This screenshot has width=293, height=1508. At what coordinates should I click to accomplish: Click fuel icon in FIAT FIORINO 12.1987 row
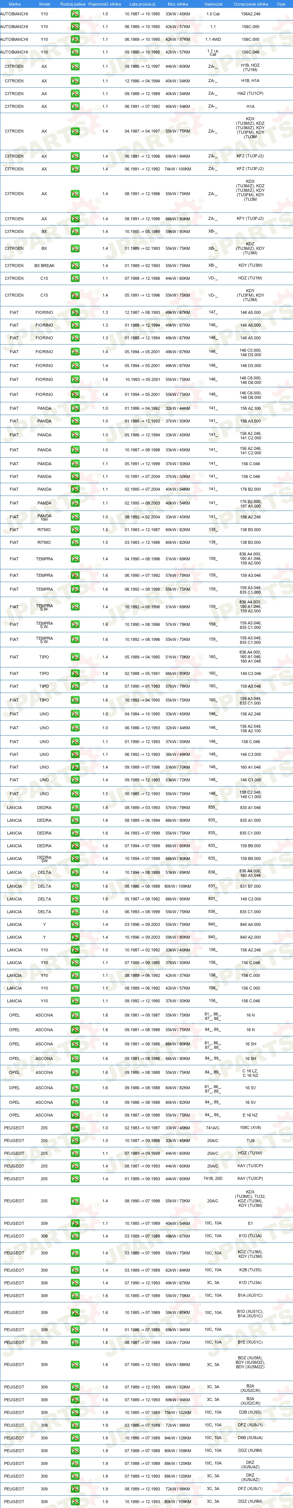click(x=75, y=313)
